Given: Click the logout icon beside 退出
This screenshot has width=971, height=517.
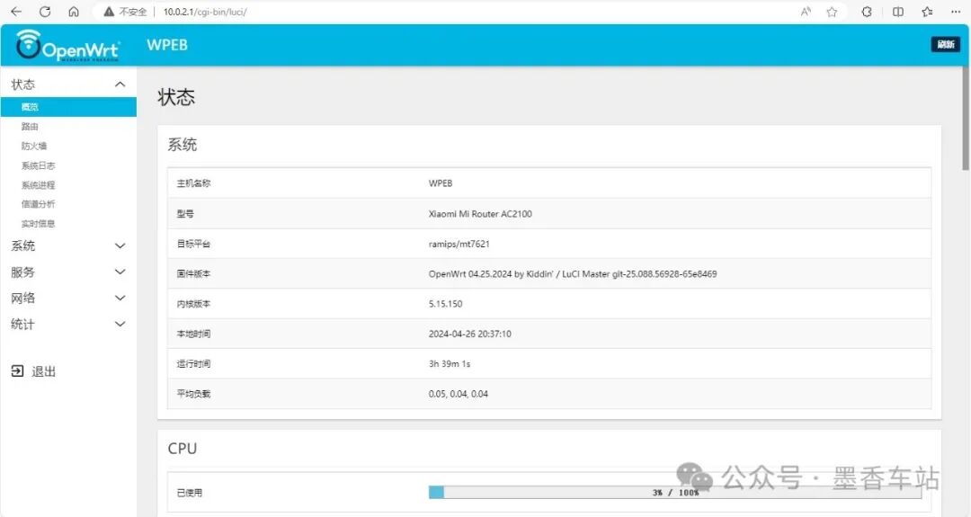Looking at the screenshot, I should [17, 370].
